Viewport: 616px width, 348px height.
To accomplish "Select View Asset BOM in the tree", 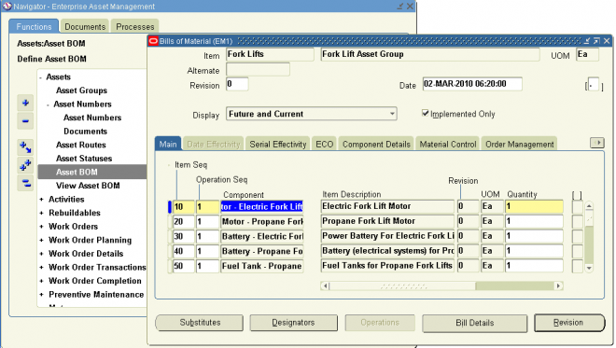I will pyautogui.click(x=88, y=186).
